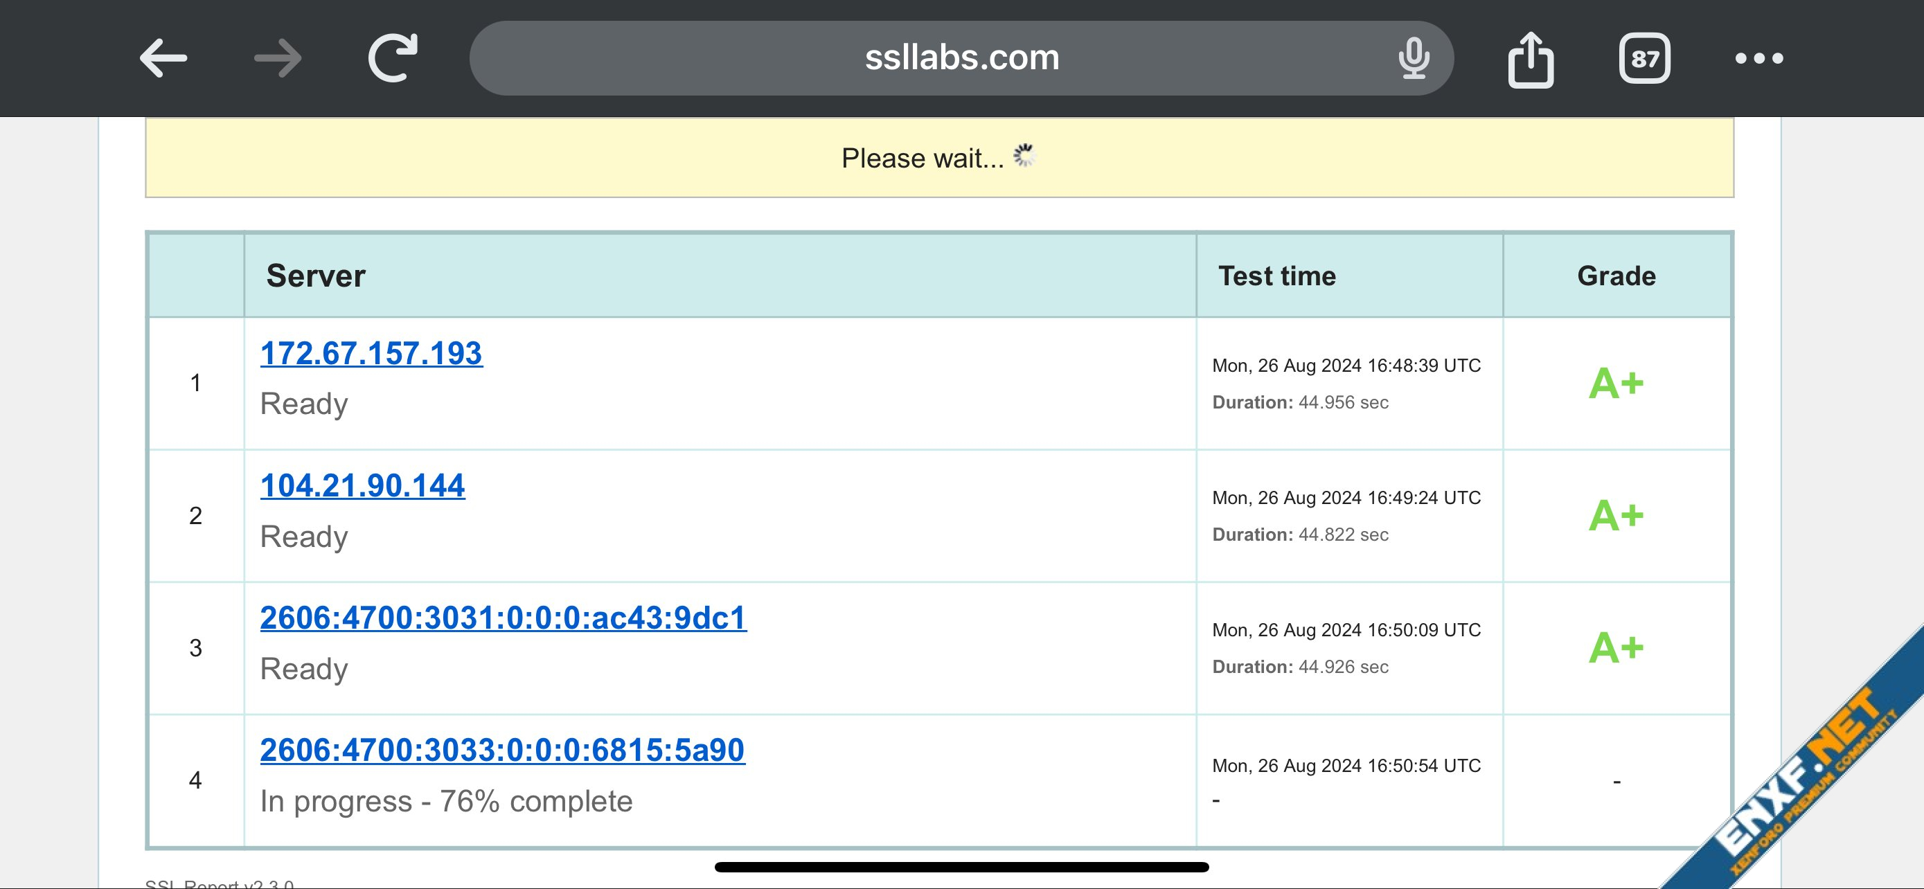Tap the browser forward arrow

click(277, 58)
